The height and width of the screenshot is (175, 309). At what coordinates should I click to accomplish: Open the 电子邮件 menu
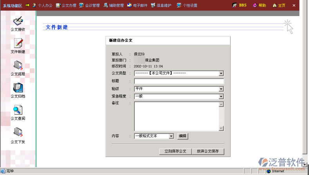[137, 5]
